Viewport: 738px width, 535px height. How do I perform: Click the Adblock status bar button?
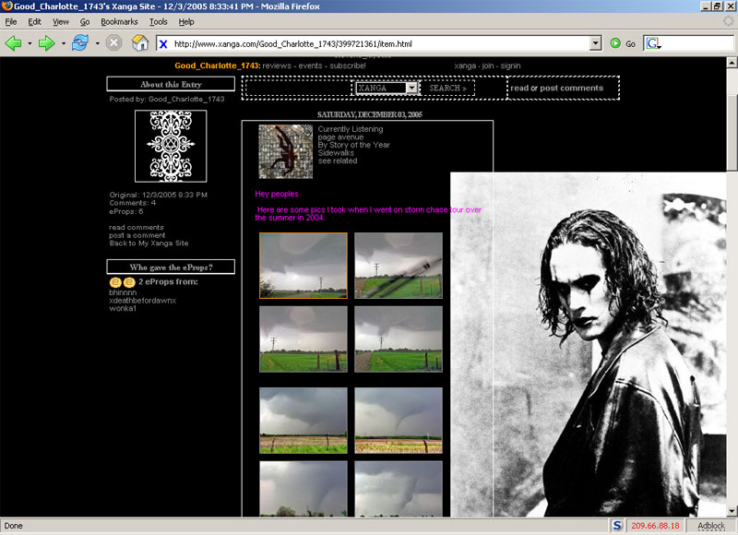[x=711, y=526]
